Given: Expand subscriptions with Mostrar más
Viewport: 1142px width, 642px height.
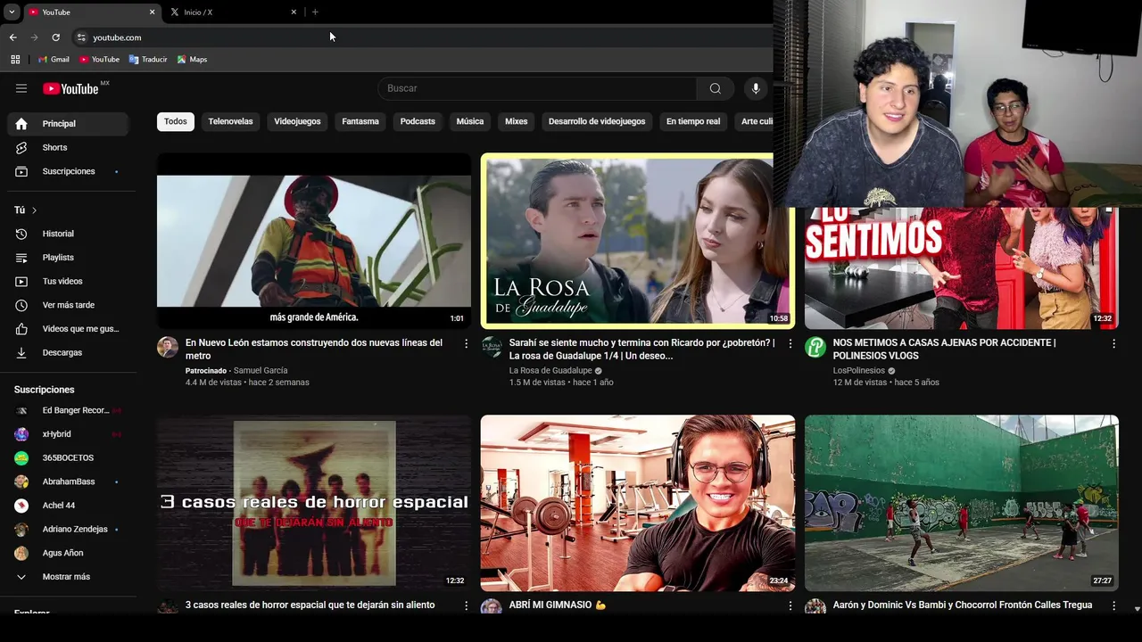Looking at the screenshot, I should pos(68,577).
